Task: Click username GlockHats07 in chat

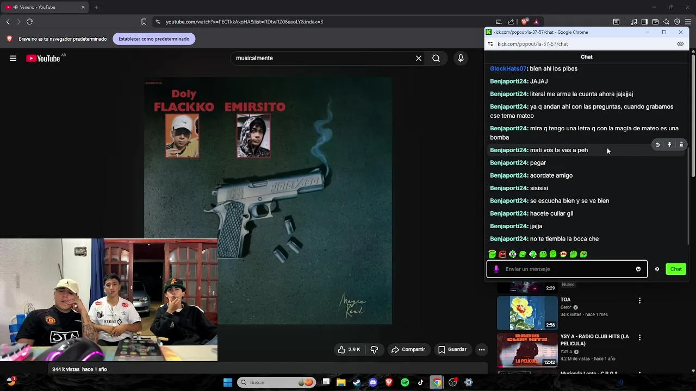Action: tap(508, 69)
